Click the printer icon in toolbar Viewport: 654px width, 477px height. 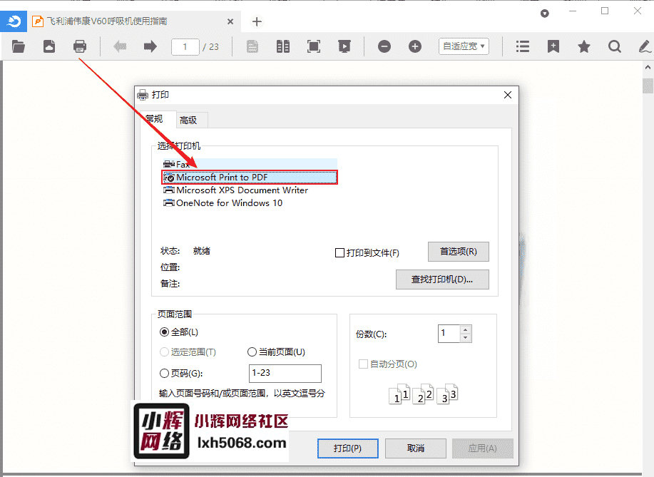pyautogui.click(x=80, y=46)
